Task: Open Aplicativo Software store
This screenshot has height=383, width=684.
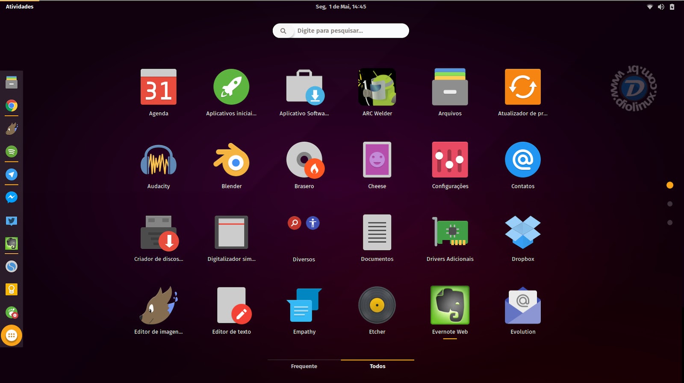Action: pyautogui.click(x=304, y=87)
